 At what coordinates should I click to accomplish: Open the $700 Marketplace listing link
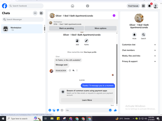[x=67, y=24]
